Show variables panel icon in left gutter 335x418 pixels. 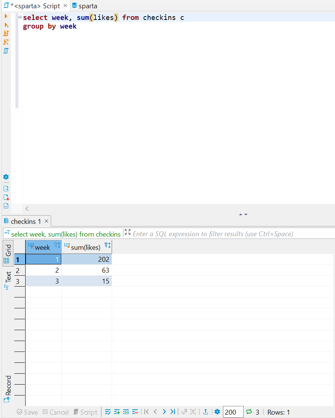click(6, 206)
